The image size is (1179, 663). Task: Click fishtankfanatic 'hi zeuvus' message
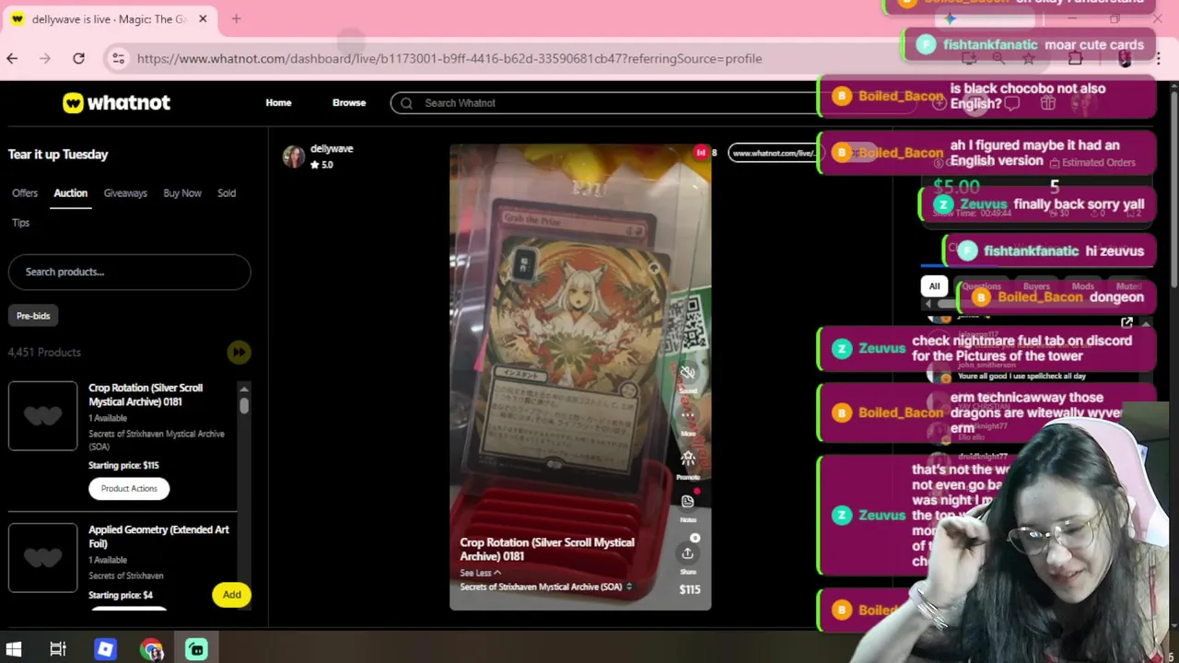pos(1050,250)
